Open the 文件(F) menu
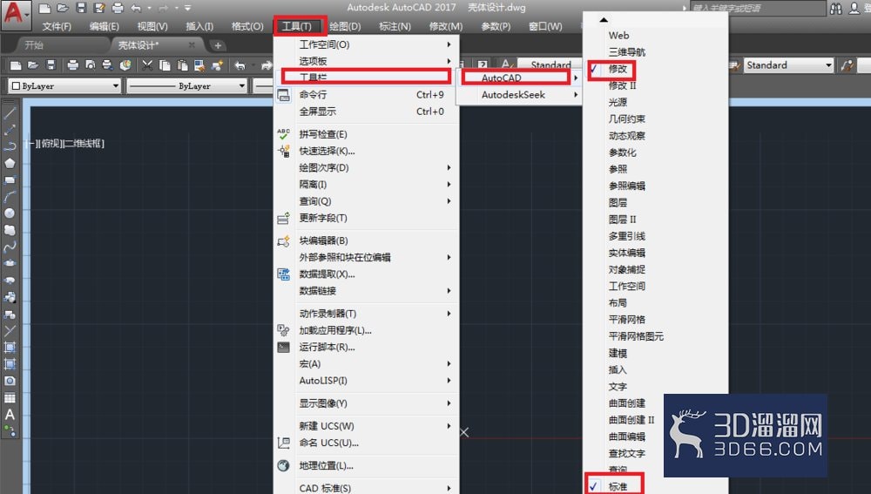Viewport: 871px width, 494px height. pyautogui.click(x=57, y=26)
